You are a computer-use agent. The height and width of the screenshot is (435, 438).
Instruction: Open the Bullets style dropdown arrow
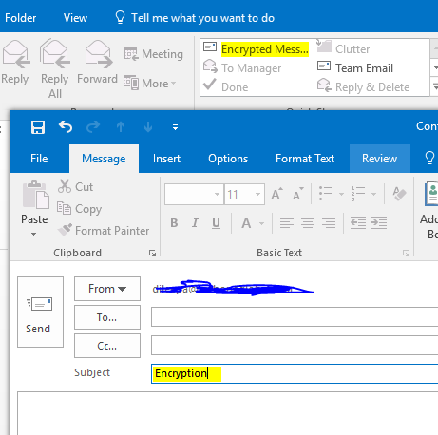[x=341, y=194]
